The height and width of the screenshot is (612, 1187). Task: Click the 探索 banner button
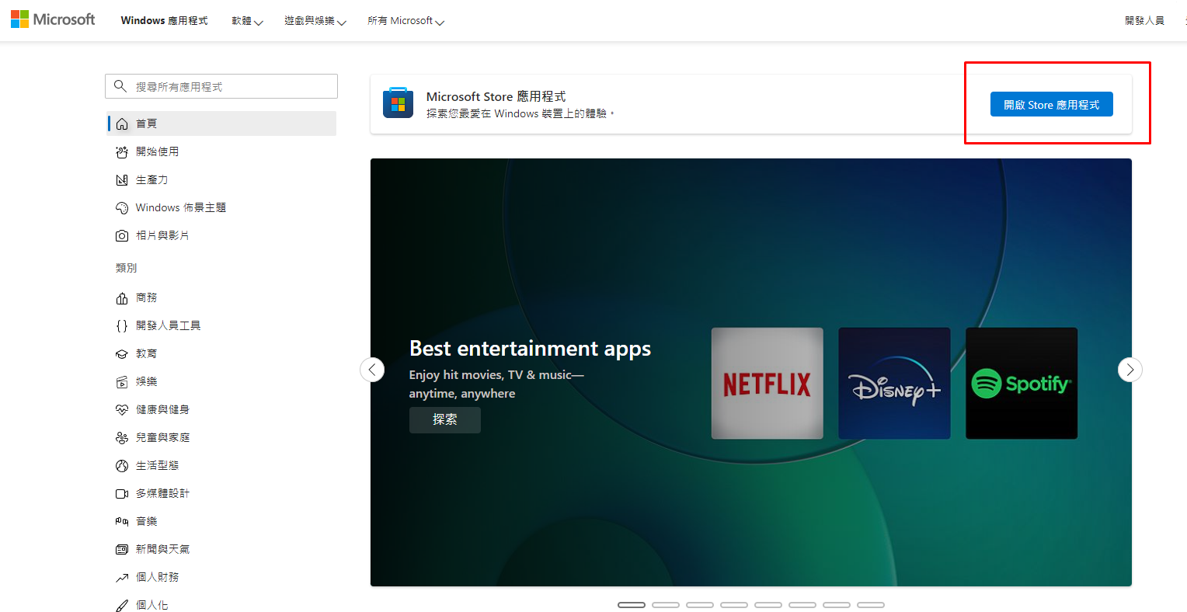tap(445, 420)
